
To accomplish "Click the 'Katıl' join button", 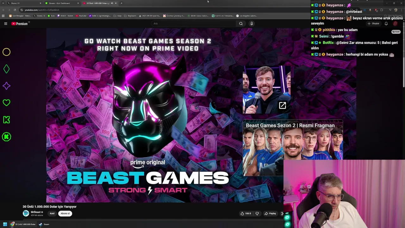I will [52, 213].
